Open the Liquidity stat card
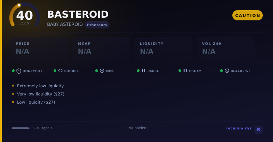 (x=163, y=49)
